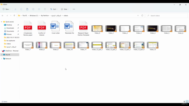This screenshot has width=189, height=106.
Task: Switch to details view icon in status bar
Action: pyautogui.click(x=184, y=102)
